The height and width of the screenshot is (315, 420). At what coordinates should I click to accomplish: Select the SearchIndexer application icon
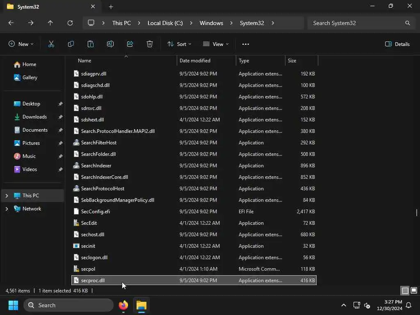(x=76, y=166)
